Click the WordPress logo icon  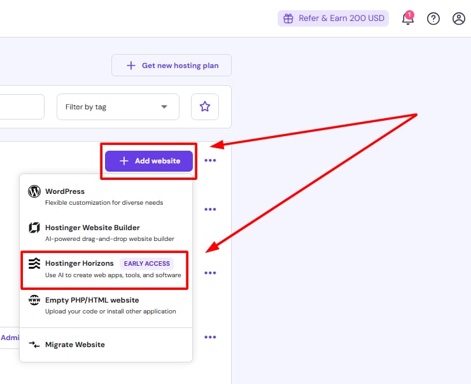(34, 191)
